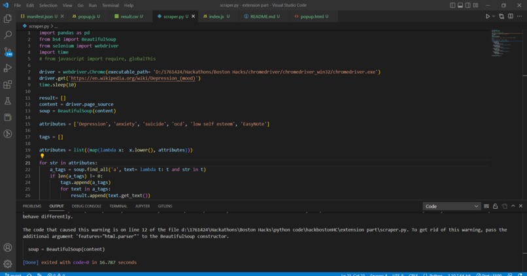Screen dimensions: 527x276
Task: Toggle Panel layout button in title bar
Action: [x=460, y=5]
